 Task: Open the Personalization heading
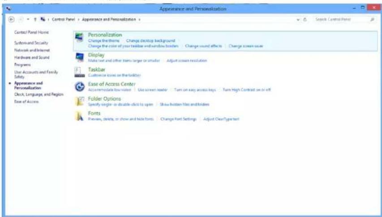pos(105,35)
